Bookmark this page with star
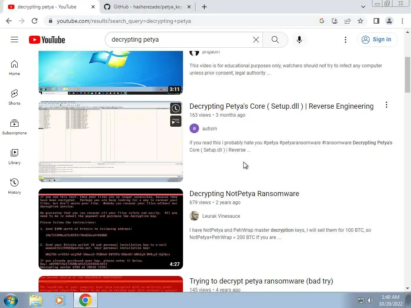The image size is (411, 308). click(x=360, y=21)
